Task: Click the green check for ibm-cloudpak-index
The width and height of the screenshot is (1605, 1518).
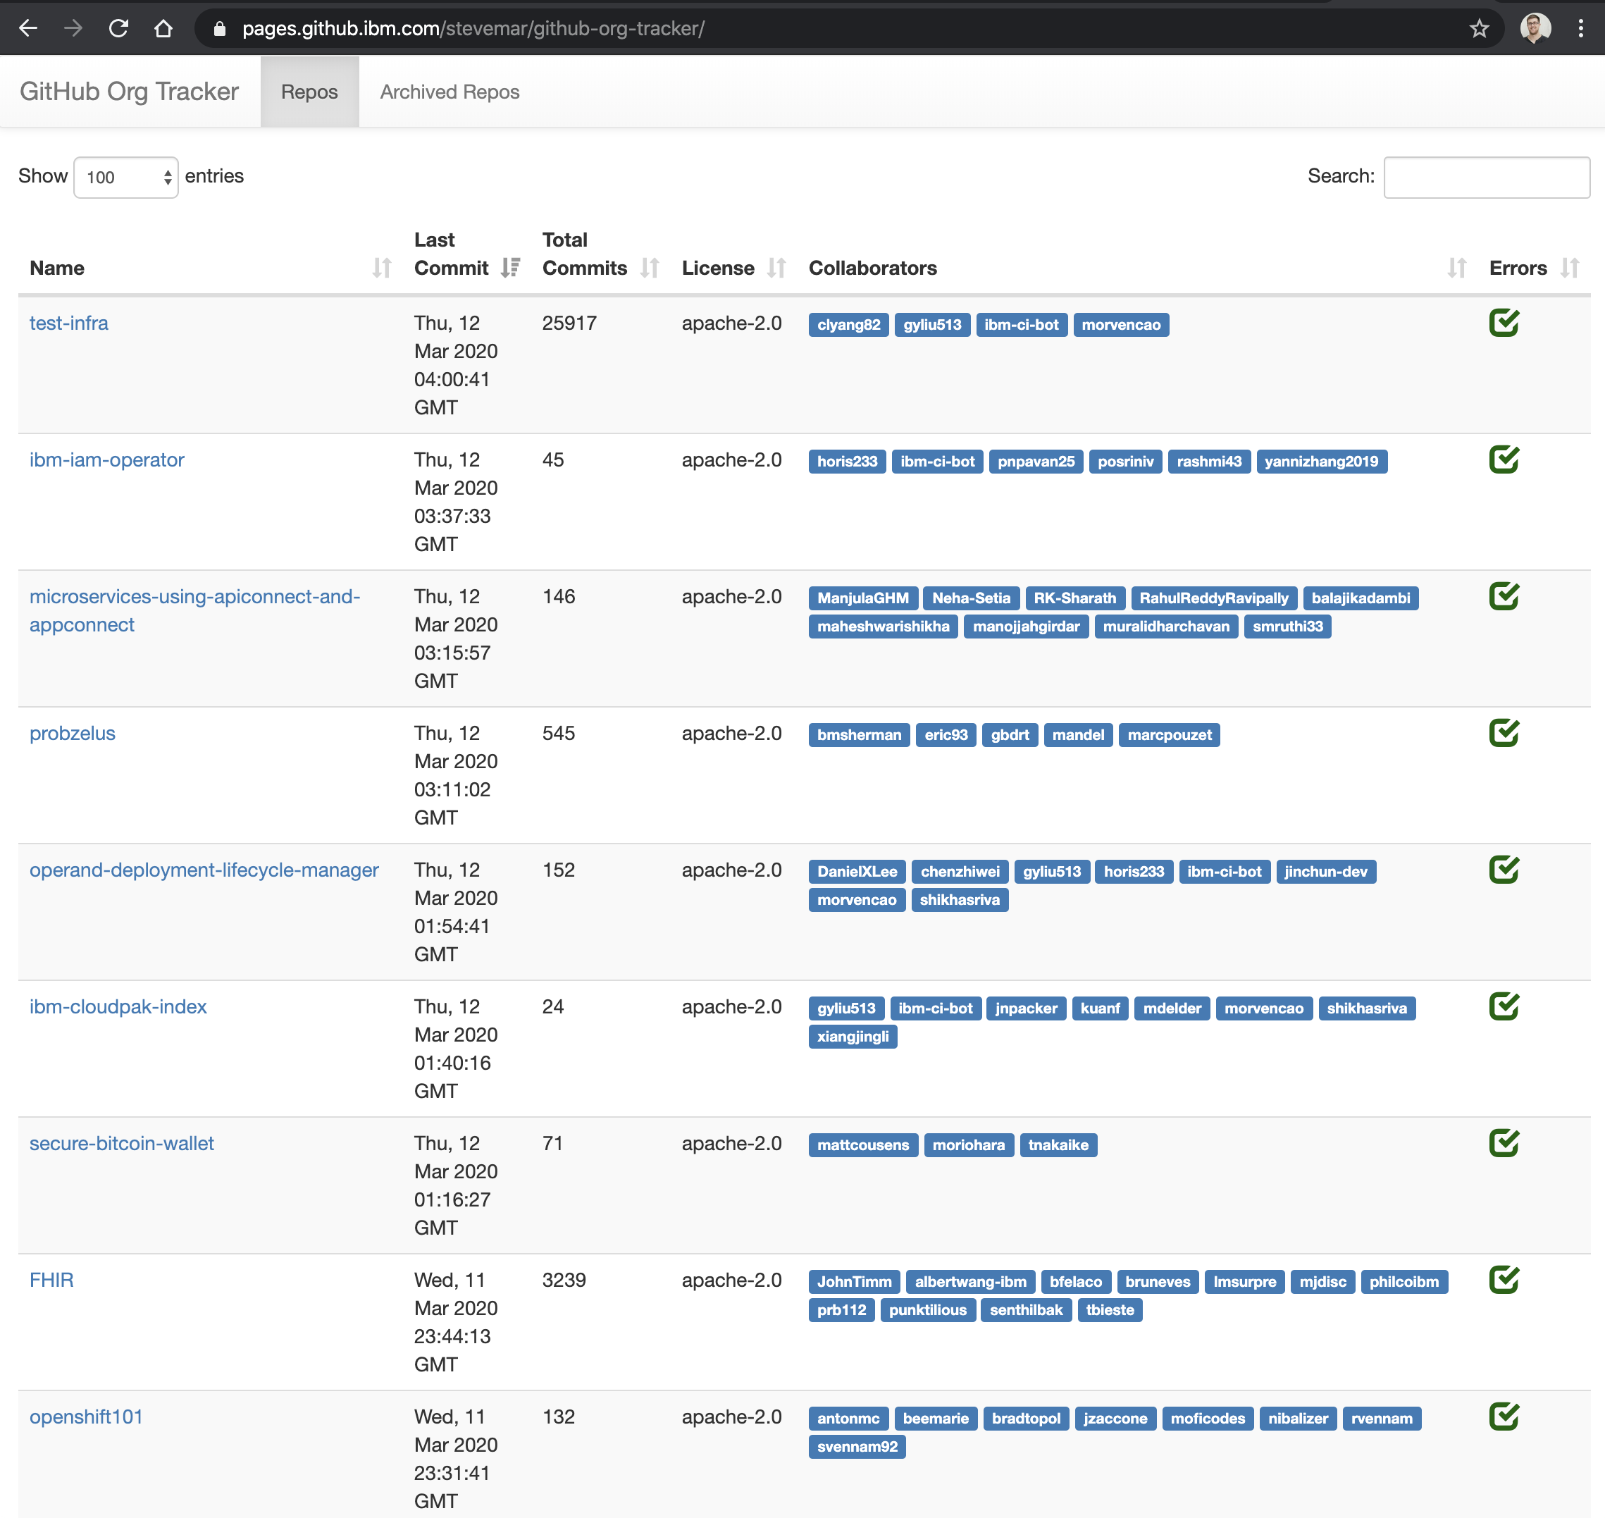Action: tap(1504, 1006)
